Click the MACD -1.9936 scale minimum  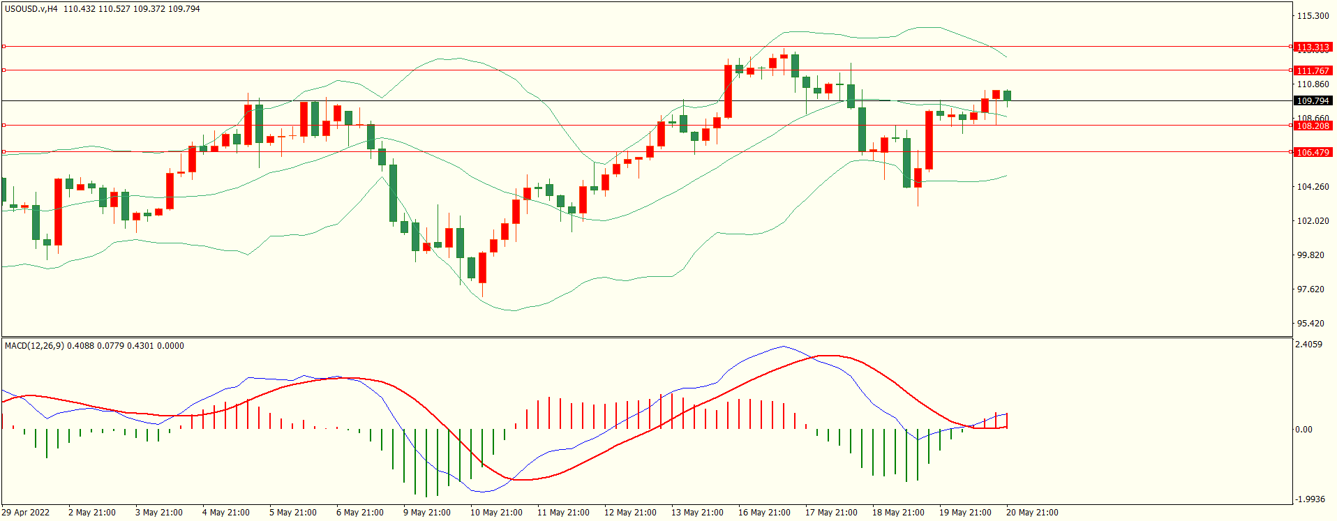point(1309,499)
